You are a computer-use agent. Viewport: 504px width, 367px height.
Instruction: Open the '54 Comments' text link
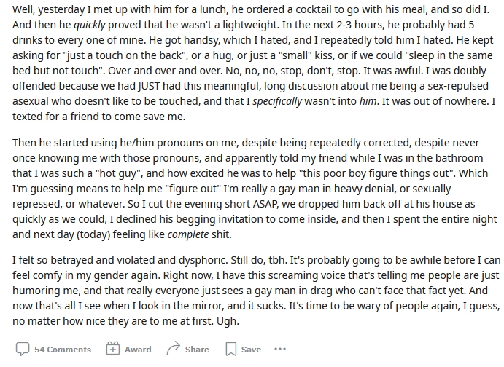tap(63, 350)
